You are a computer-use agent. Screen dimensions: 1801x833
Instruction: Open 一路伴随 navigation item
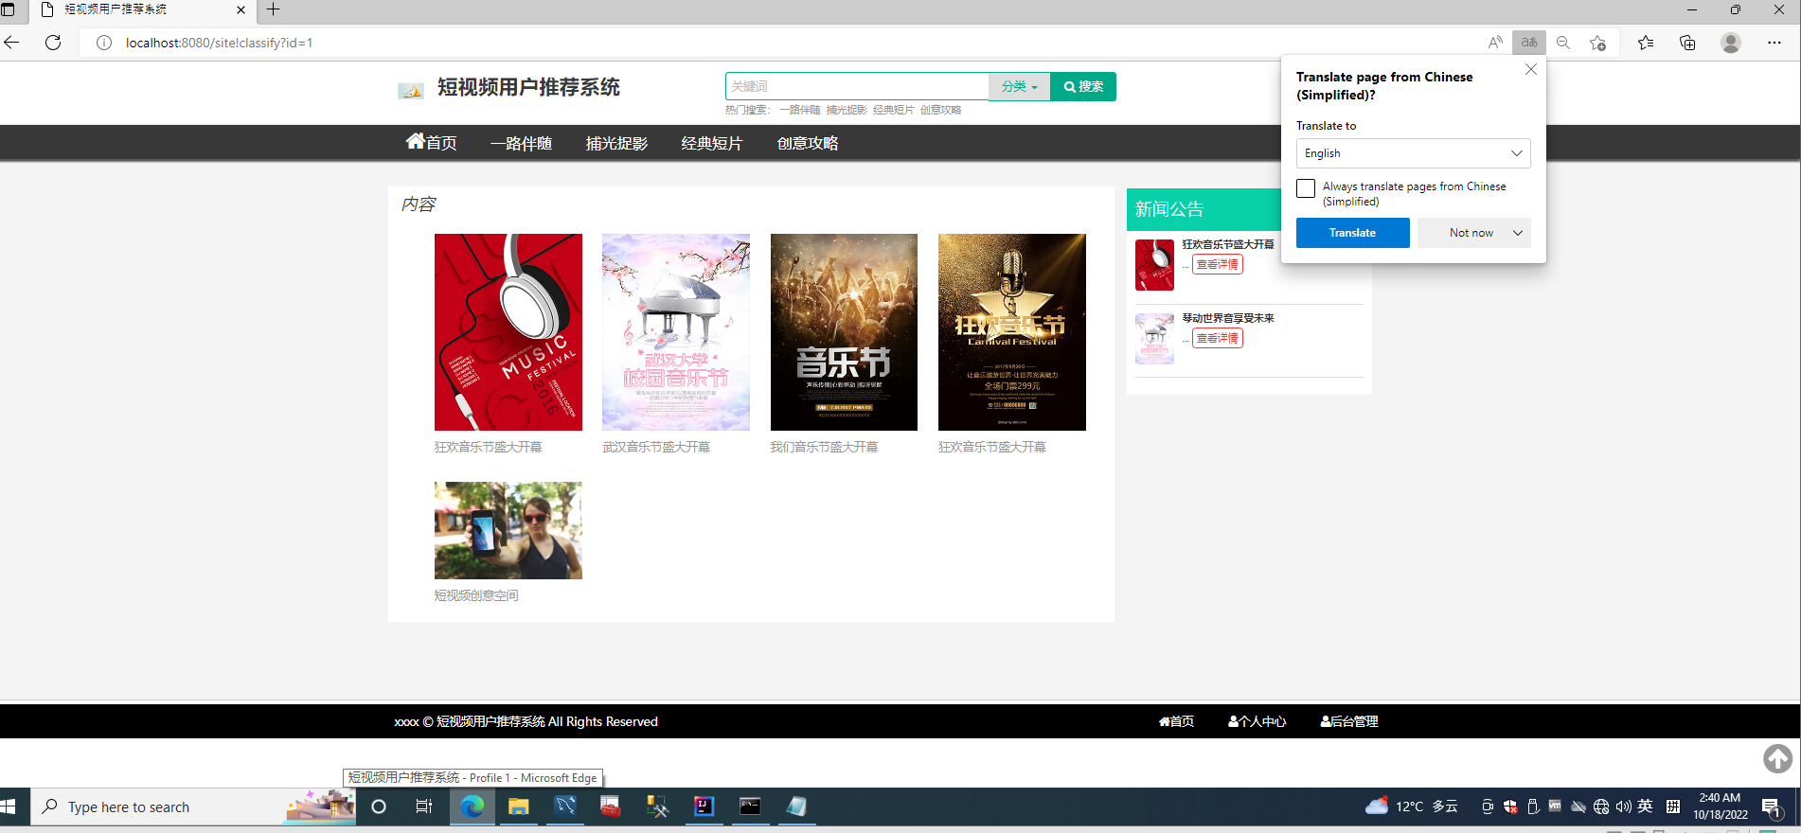(x=521, y=144)
